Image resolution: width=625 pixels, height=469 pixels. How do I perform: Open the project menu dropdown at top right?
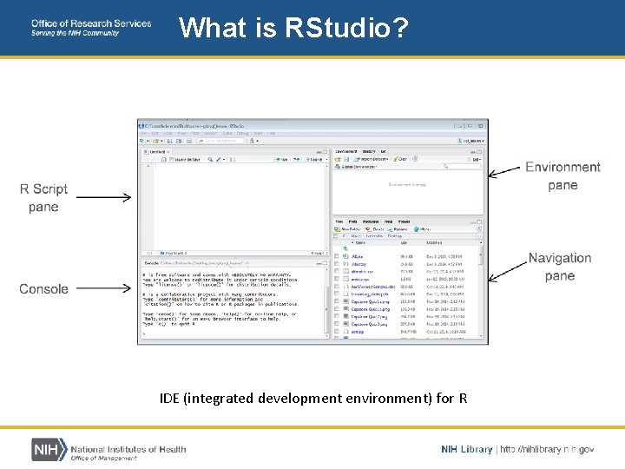coord(470,141)
